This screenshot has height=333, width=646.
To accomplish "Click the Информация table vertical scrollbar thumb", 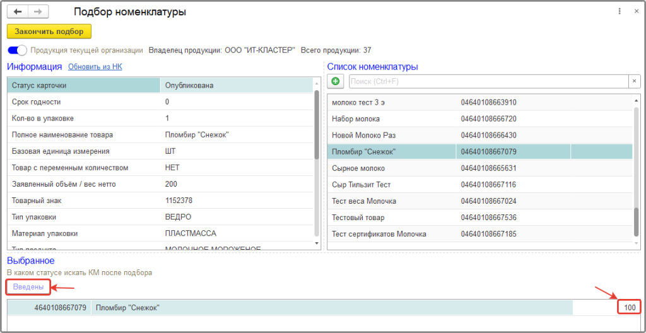I will click(317, 126).
